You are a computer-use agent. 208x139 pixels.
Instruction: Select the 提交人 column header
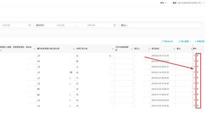(137, 49)
